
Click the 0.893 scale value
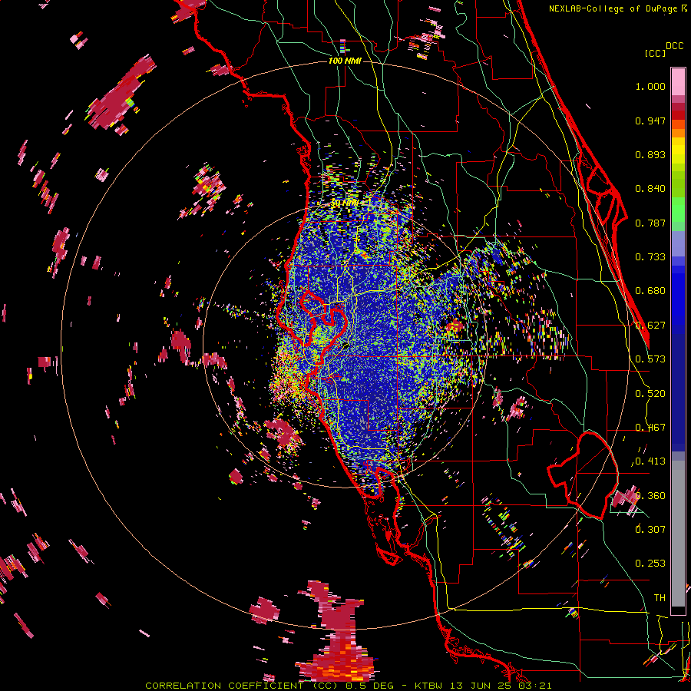[x=650, y=154]
